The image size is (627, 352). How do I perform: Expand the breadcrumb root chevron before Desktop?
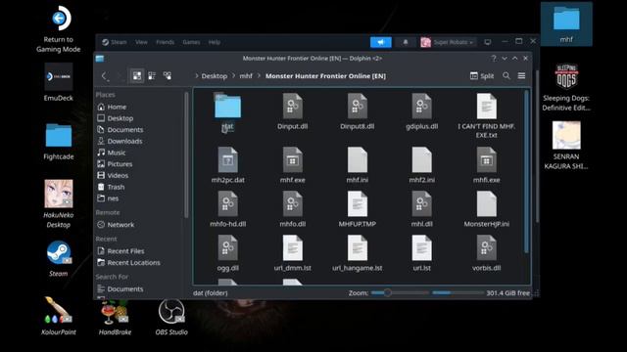pos(196,76)
